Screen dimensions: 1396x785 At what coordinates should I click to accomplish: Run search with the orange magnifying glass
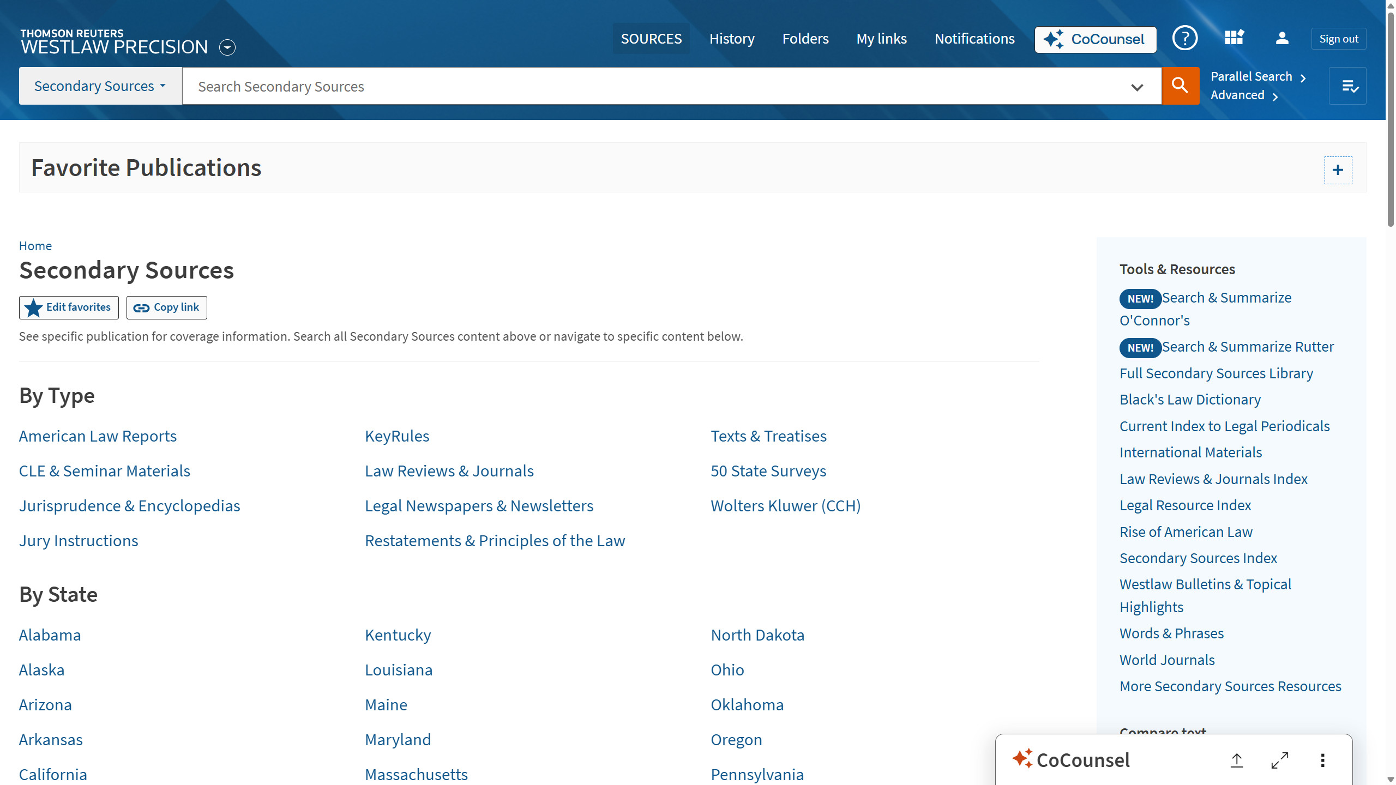(1180, 86)
